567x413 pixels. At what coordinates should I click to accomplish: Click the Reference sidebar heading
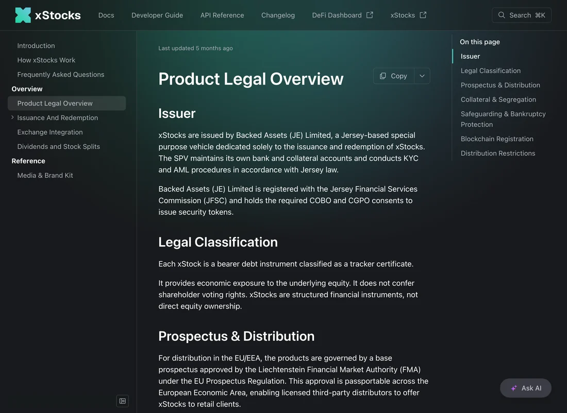pyautogui.click(x=28, y=161)
